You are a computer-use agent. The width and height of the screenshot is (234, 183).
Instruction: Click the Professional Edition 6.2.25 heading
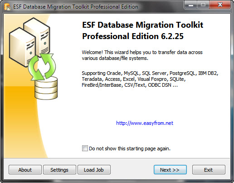[x=133, y=36]
